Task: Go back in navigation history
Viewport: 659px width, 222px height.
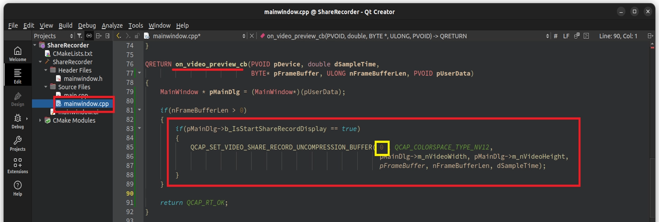Action: (x=118, y=36)
